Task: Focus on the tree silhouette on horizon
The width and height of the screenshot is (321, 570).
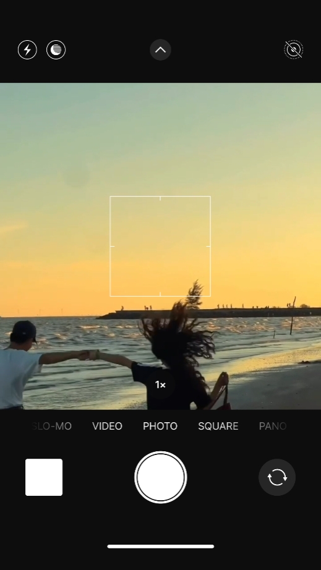Action: [x=195, y=294]
